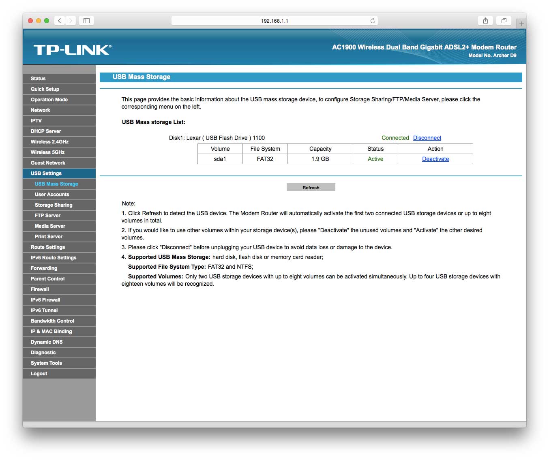Click the 'USB Mass storage List:' heading

coord(154,122)
